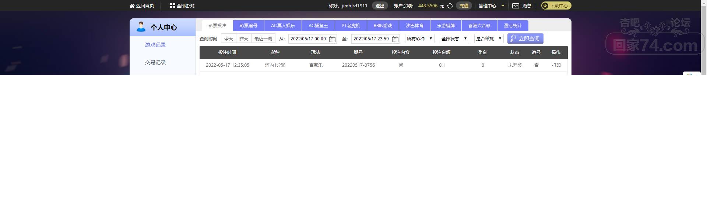Click the envelope message icon
Screen dimensions: 707x201
click(x=516, y=6)
